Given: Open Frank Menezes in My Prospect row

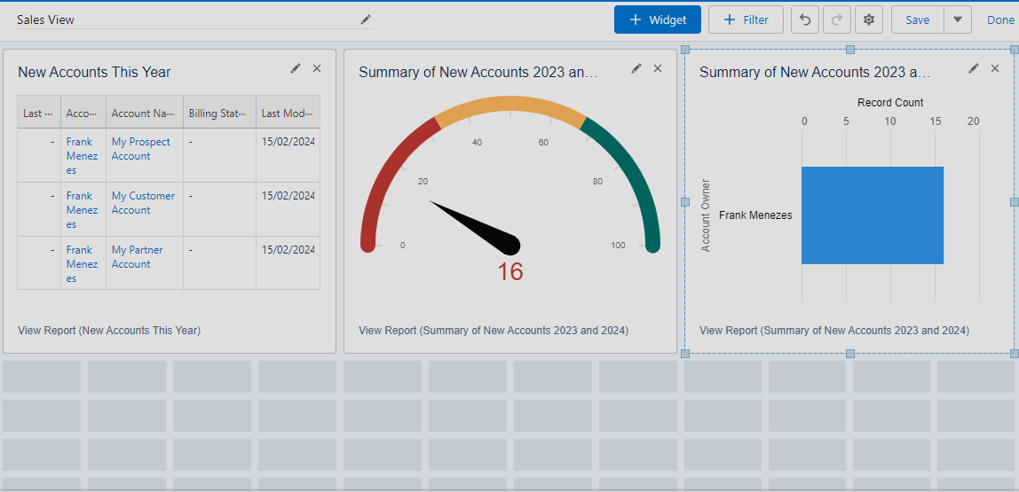Looking at the screenshot, I should click(82, 156).
